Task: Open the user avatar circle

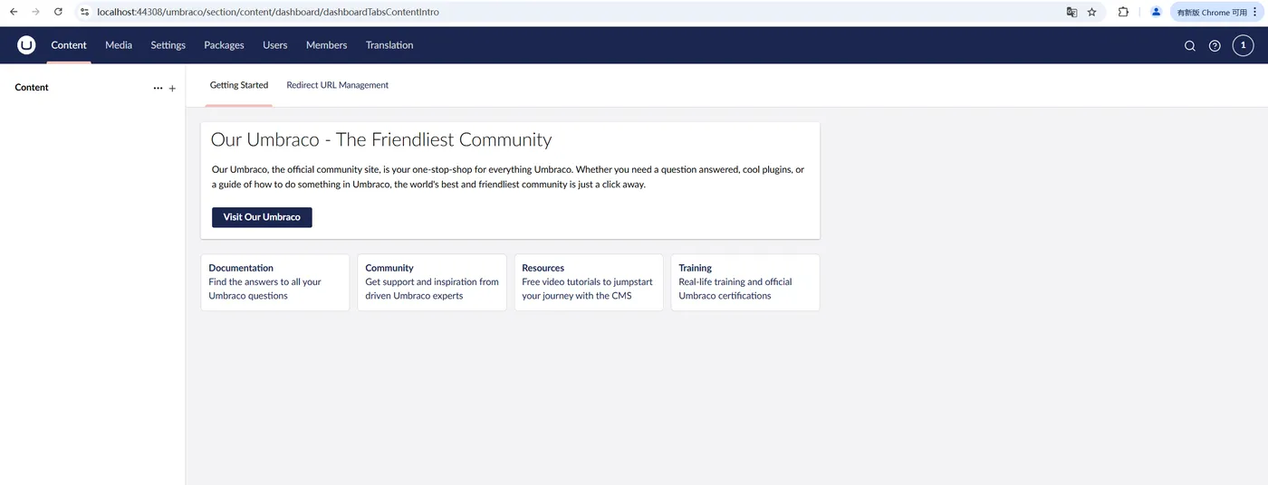Action: pos(1243,45)
